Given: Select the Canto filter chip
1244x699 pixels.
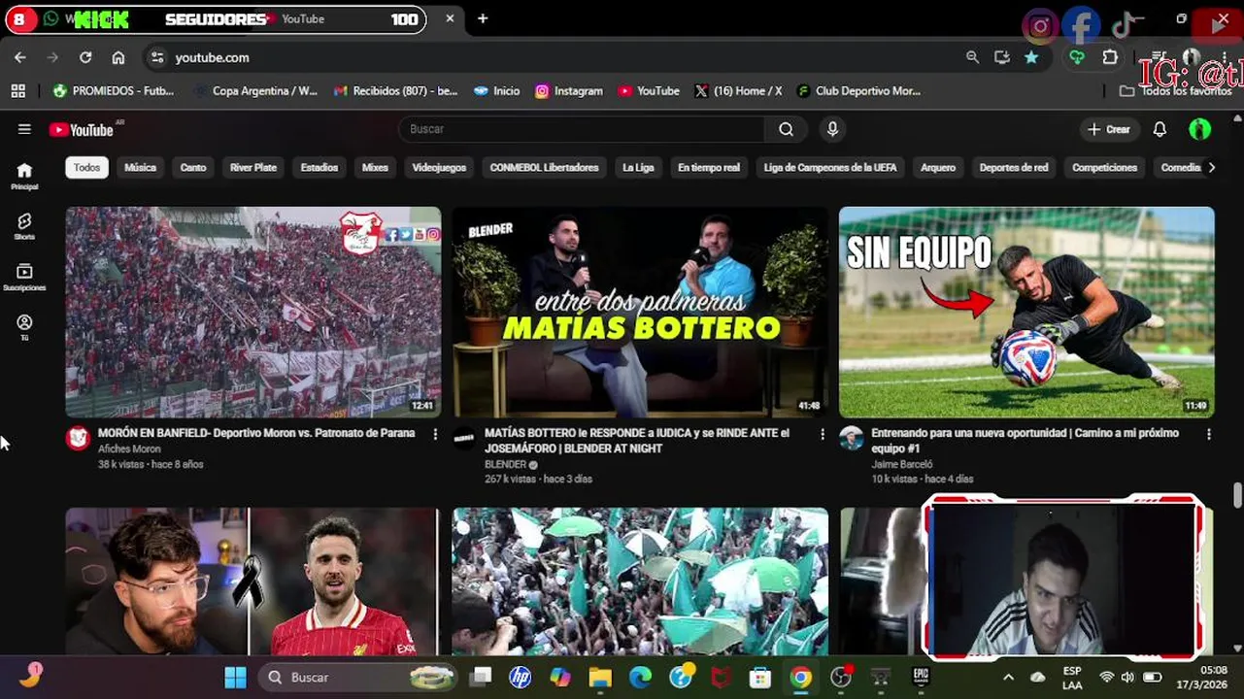Looking at the screenshot, I should click(x=193, y=167).
